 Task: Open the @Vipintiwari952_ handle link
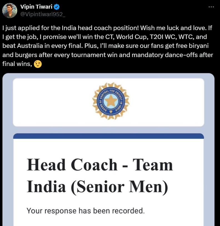43,14
